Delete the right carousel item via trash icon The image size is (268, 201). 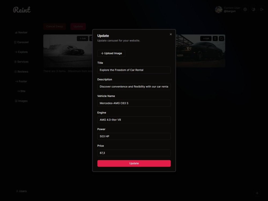click(x=215, y=38)
